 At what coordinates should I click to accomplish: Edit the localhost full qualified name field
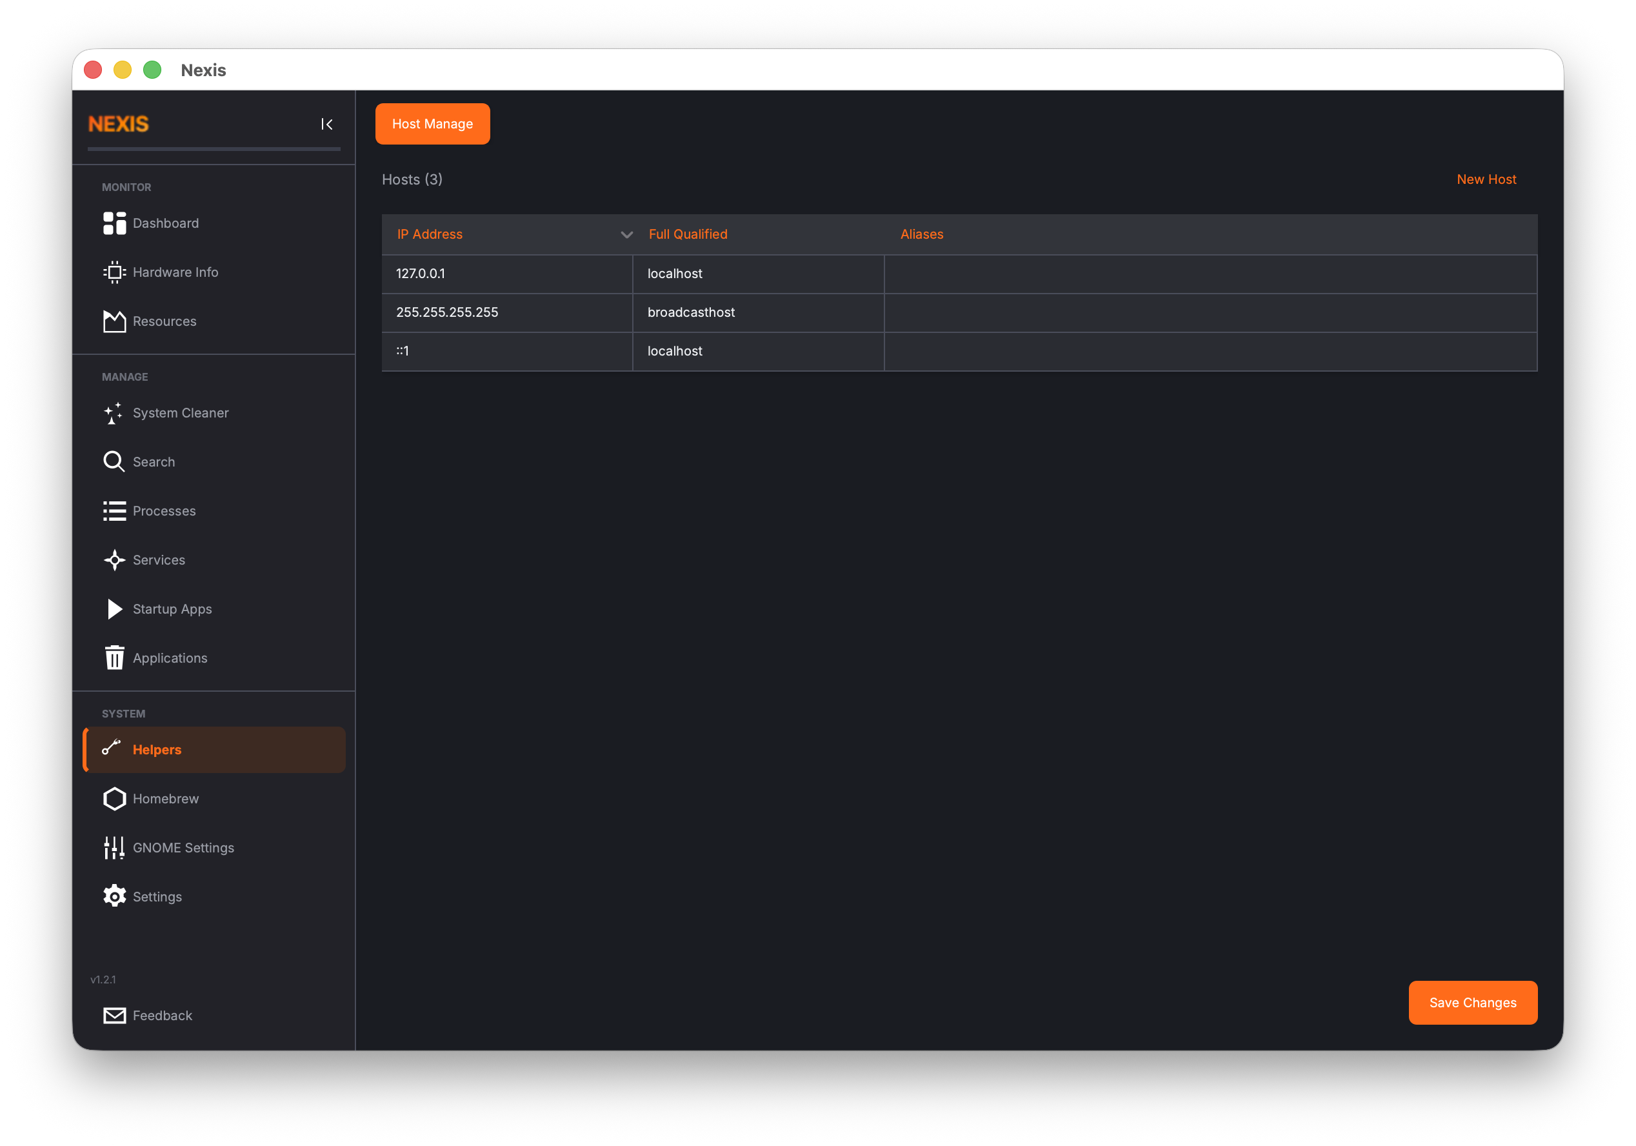tap(757, 274)
